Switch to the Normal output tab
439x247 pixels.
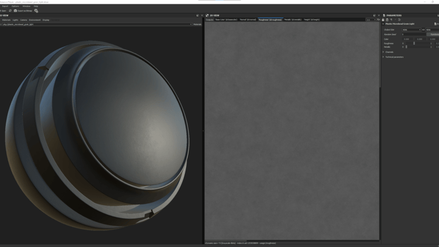pos(246,19)
